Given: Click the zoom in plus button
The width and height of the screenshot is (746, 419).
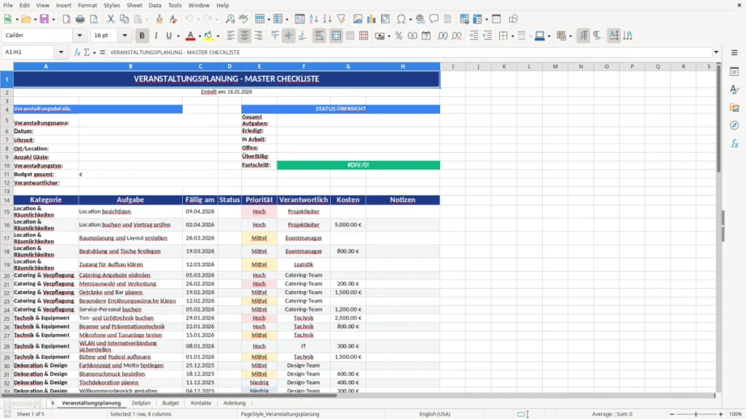Looking at the screenshot, I should (721, 414).
